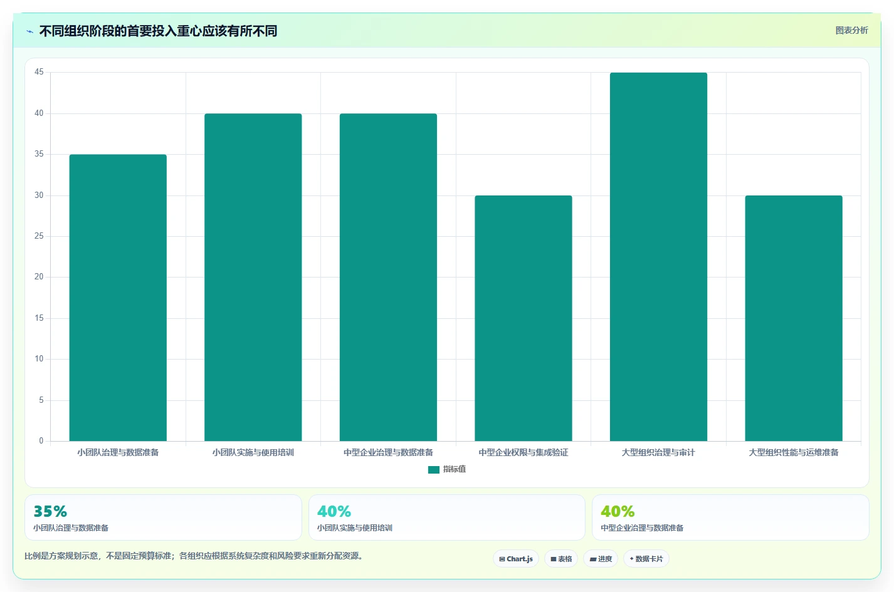
Task: Select the Chart.js view chip
Action: [516, 559]
